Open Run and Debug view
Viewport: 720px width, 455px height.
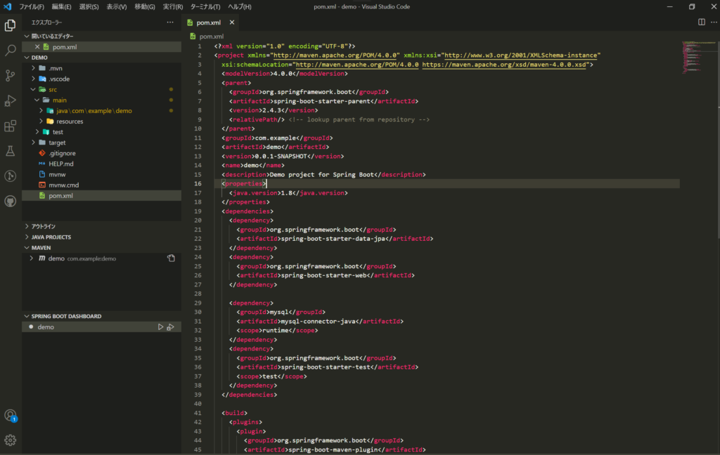click(10, 100)
